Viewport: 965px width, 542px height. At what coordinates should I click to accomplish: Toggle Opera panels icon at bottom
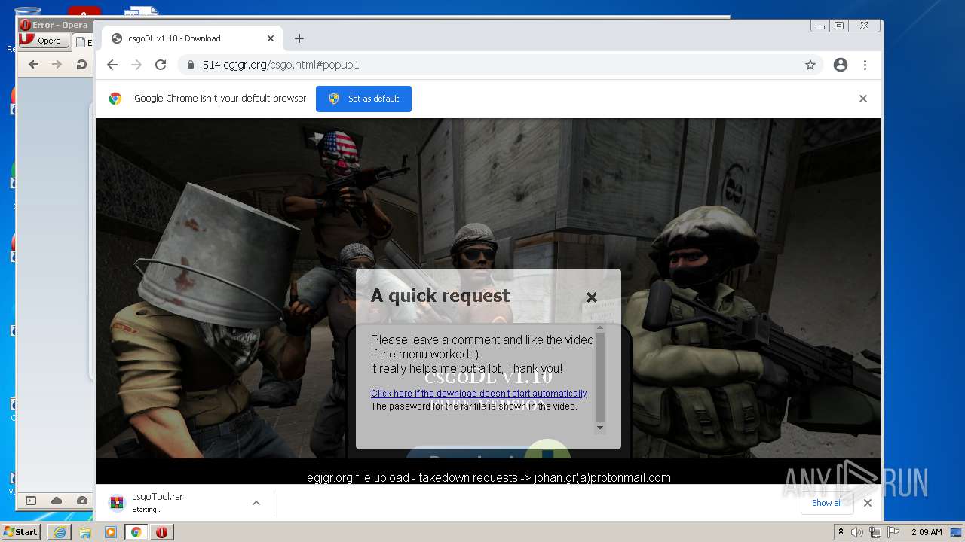[31, 501]
